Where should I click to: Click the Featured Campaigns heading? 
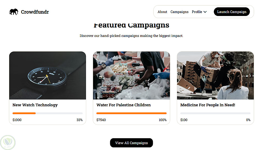coord(131,25)
